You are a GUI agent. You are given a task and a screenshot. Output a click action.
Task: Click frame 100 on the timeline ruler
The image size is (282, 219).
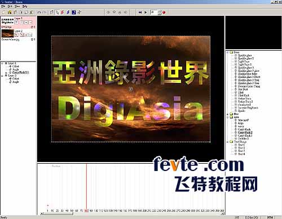96,211
